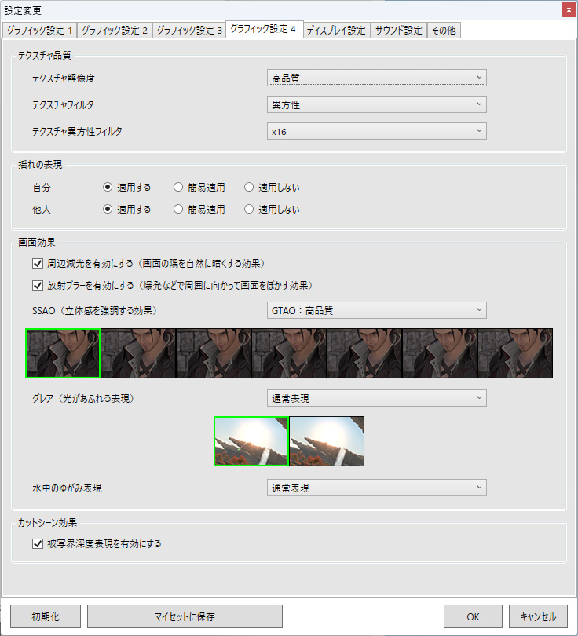Select the first SSAO preview thumbnail
578x636 pixels.
point(63,353)
